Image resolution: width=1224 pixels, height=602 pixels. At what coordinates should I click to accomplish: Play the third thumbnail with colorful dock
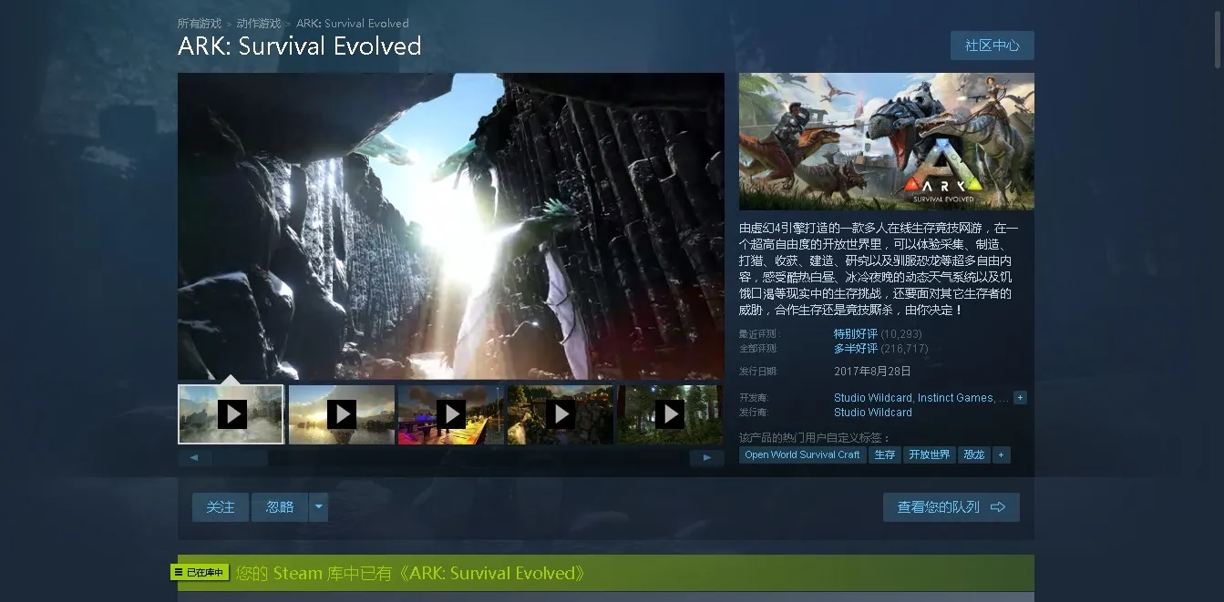[x=450, y=414]
